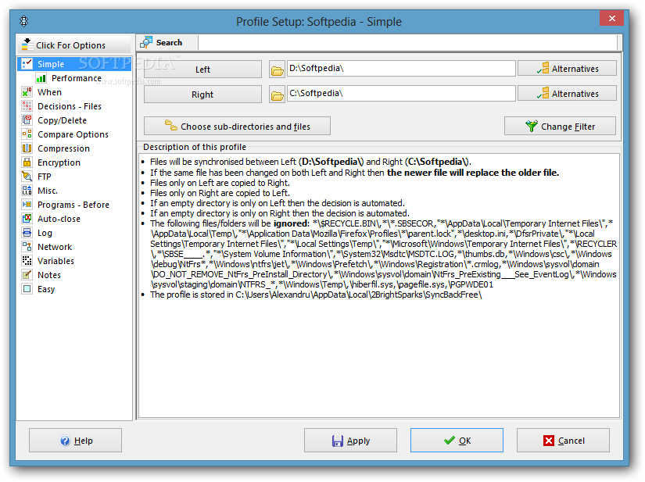
Task: Select Encryption in the sidebar
Action: [x=59, y=162]
